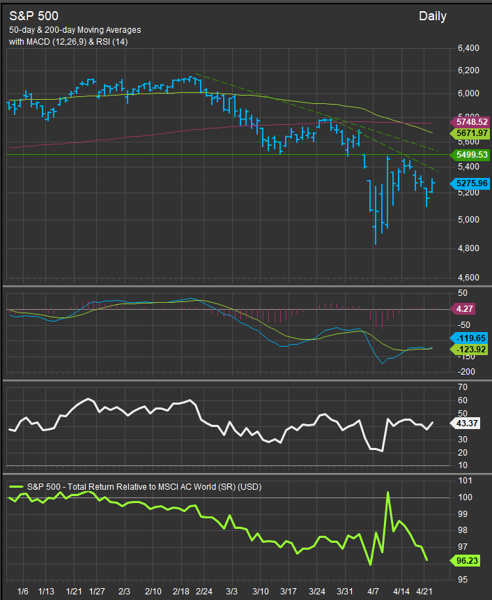492x600 pixels.
Task: Click the 5499.53 support level tag
Action: tap(470, 155)
